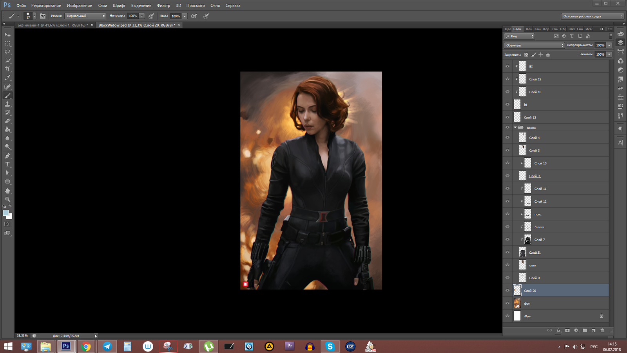Screen dimensions: 627x353
Task: Select the Clone Stamp tool
Action: (7, 104)
